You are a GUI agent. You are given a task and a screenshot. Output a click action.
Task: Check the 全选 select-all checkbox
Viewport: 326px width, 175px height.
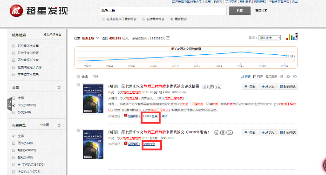(78, 77)
